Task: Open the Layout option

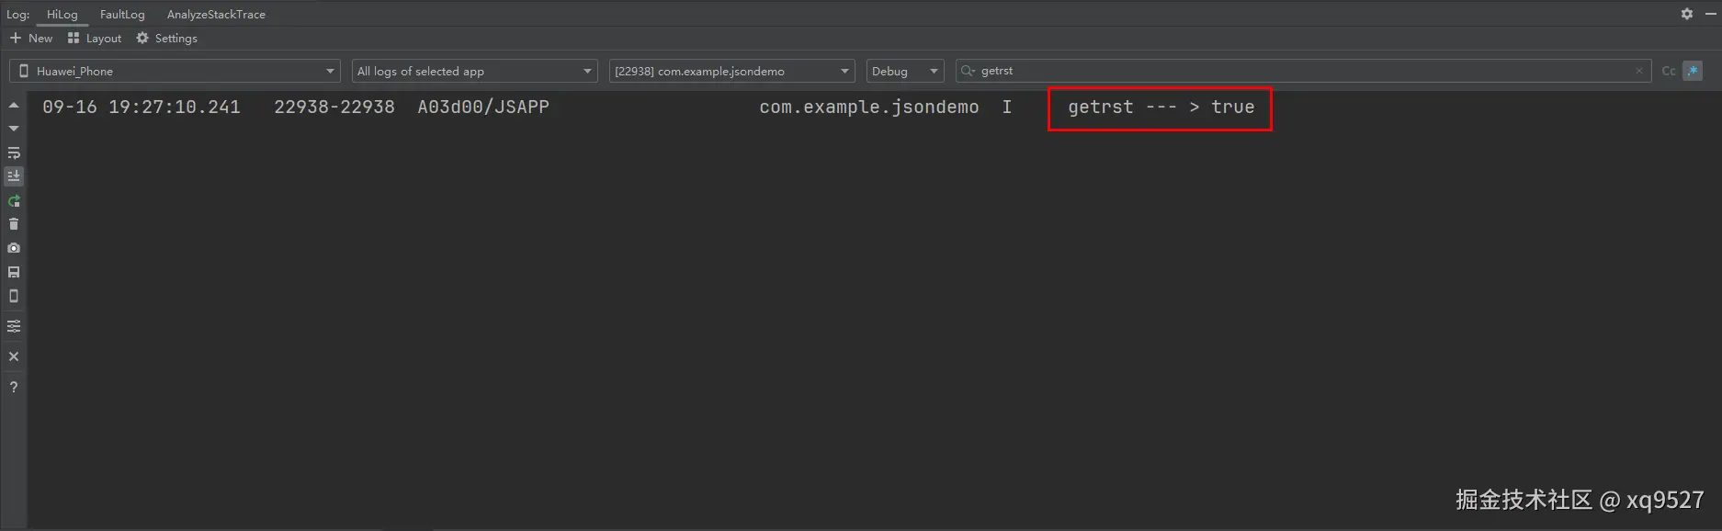Action: pos(95,38)
